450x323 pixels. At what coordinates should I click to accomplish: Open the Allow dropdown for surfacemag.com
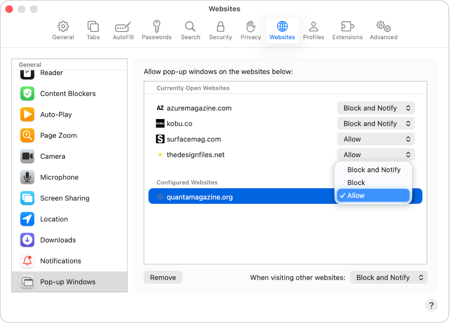coord(375,139)
